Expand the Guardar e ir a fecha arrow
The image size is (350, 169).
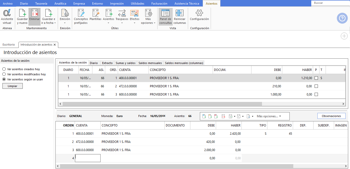point(55,23)
